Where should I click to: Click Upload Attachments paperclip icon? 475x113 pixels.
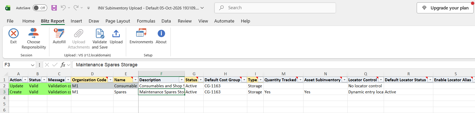[79, 34]
